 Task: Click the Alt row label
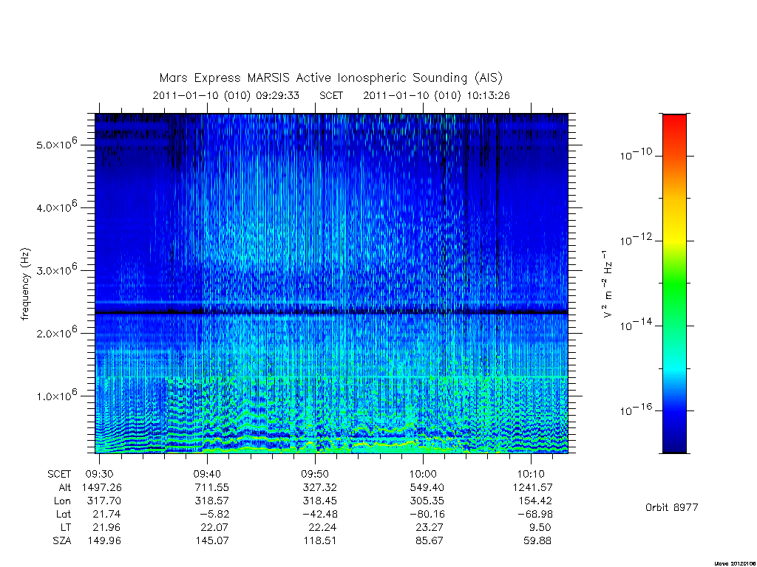point(65,487)
